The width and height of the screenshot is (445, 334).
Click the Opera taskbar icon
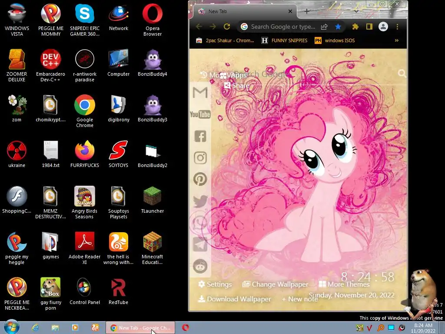[x=186, y=327]
